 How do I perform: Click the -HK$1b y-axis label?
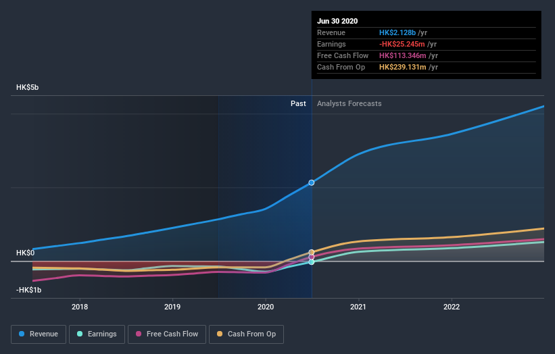click(28, 290)
